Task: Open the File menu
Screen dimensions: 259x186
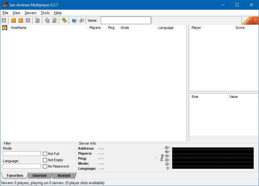Action: coord(5,13)
